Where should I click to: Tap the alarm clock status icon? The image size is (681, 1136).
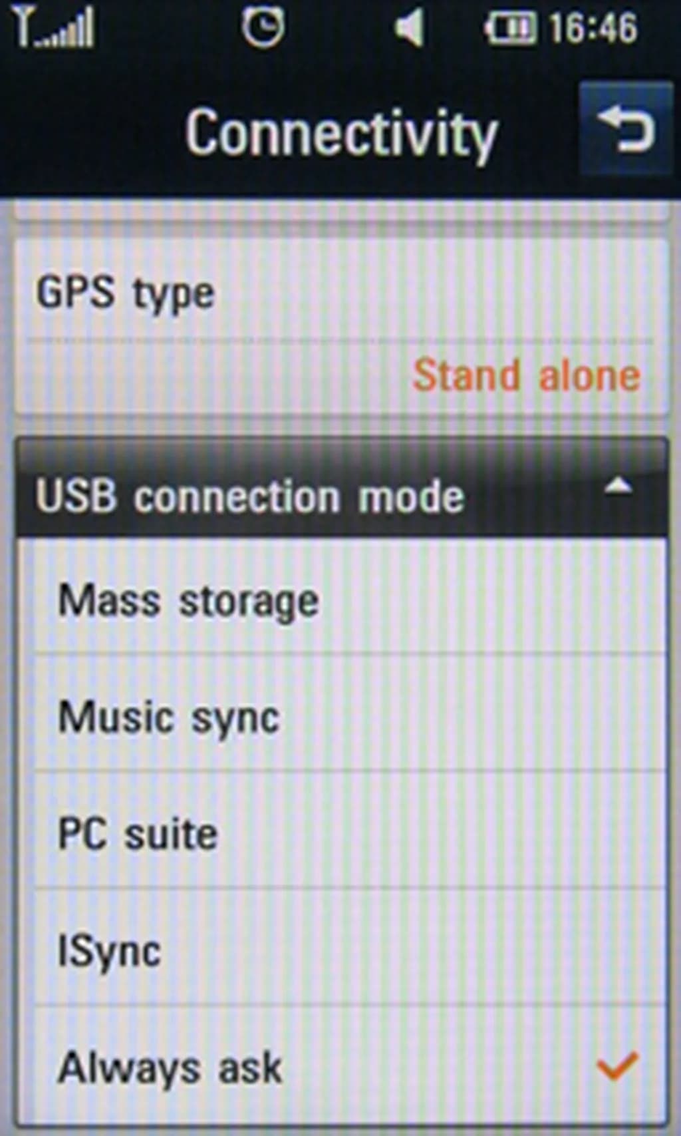[263, 28]
